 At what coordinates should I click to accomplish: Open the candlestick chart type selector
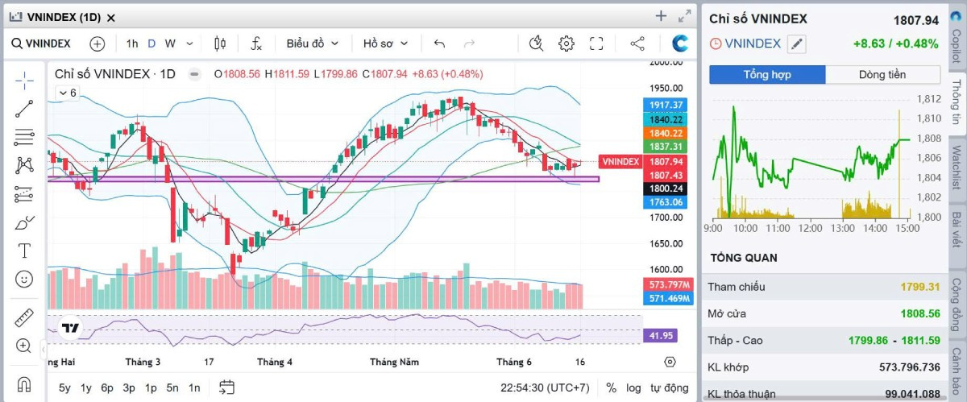tap(220, 44)
